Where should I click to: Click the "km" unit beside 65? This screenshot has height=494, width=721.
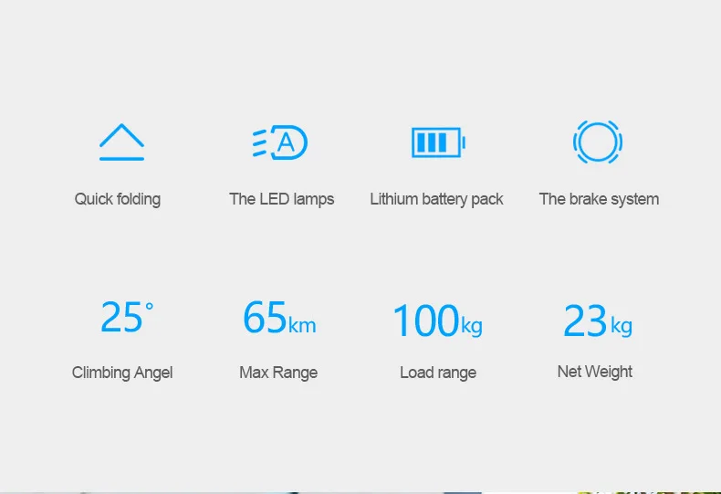click(302, 325)
